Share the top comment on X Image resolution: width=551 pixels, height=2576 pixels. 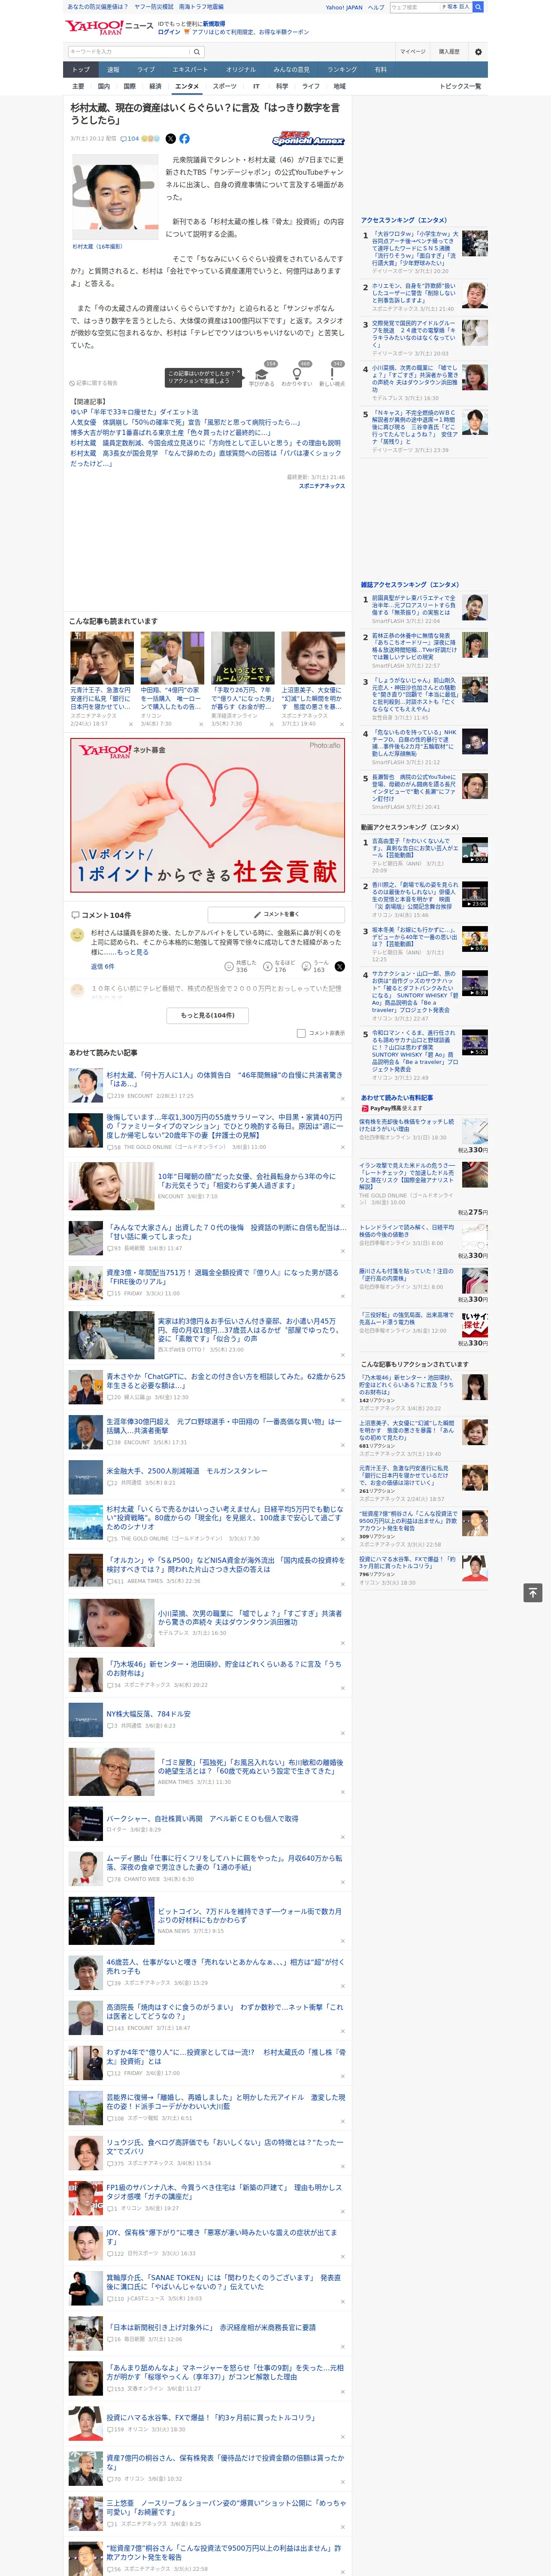[x=339, y=966]
